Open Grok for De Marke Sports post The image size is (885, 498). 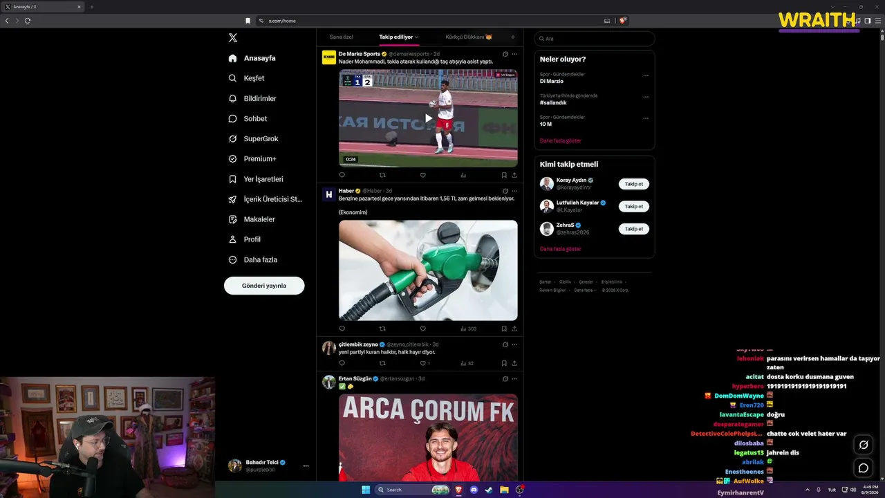tap(505, 54)
